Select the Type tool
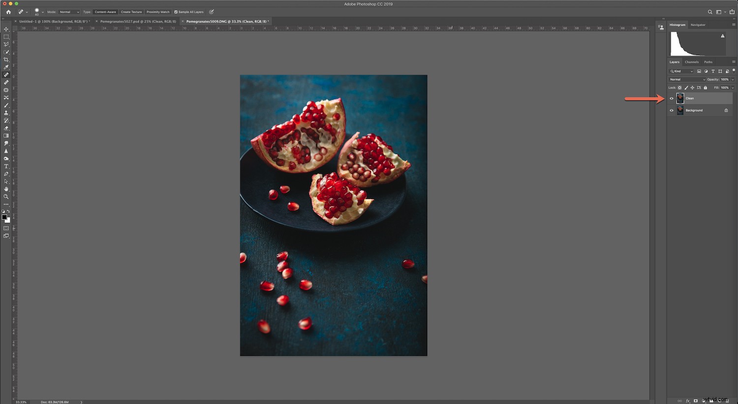Viewport: 738px width, 404px height. (x=6, y=166)
